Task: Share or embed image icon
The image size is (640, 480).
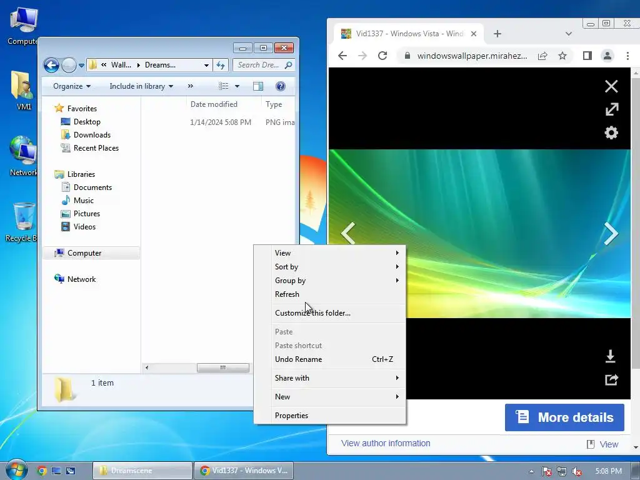Action: point(611,379)
